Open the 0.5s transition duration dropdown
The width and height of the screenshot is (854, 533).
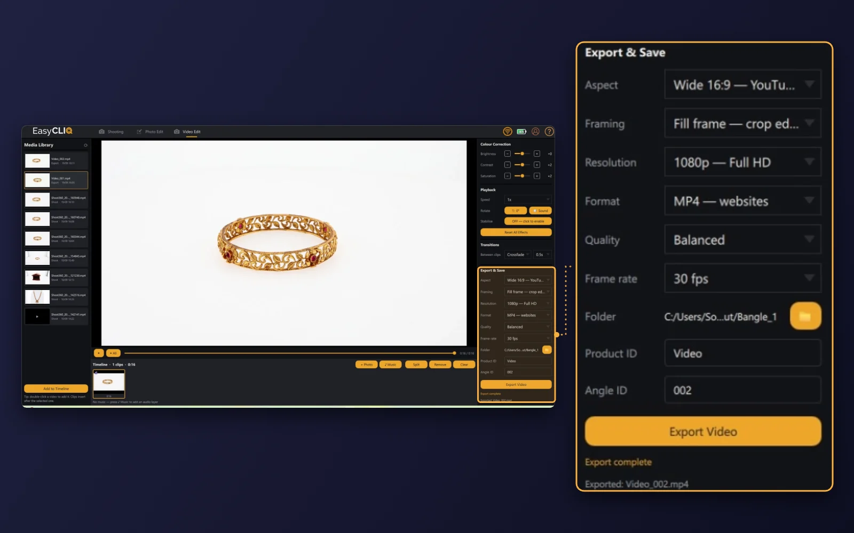tap(542, 255)
